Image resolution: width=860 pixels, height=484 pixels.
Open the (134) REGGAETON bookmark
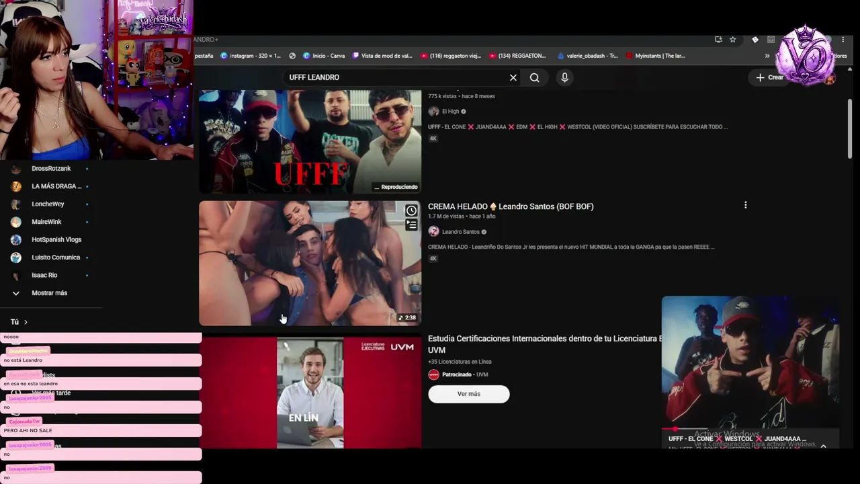(x=517, y=56)
